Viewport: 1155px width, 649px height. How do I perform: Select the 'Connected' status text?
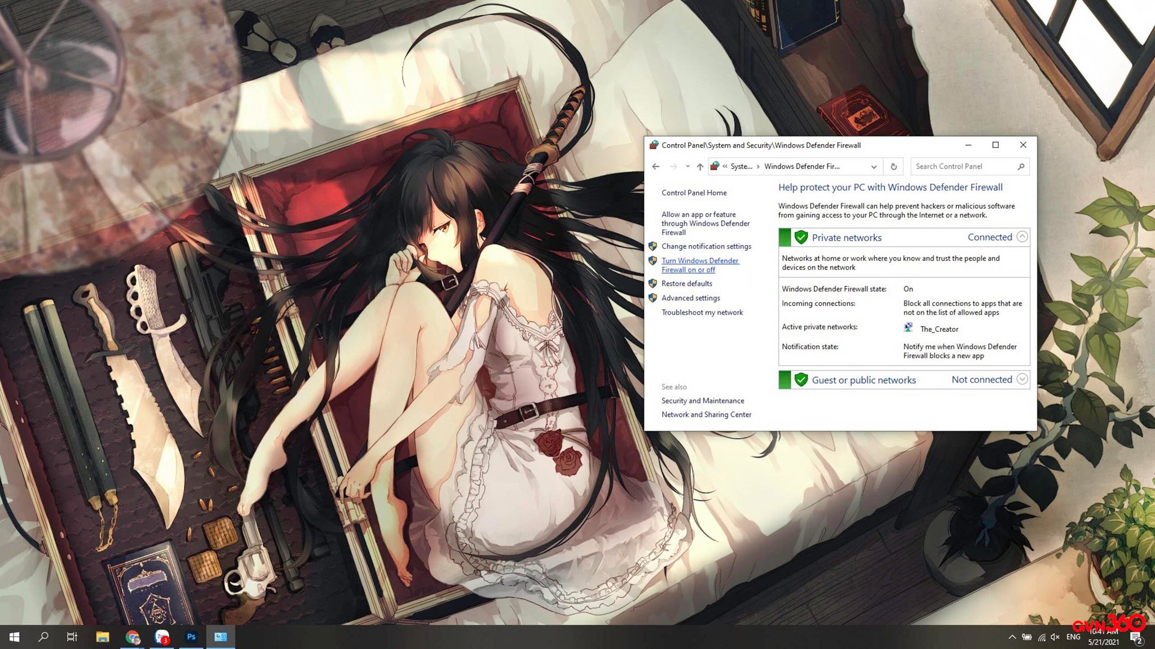click(x=990, y=237)
